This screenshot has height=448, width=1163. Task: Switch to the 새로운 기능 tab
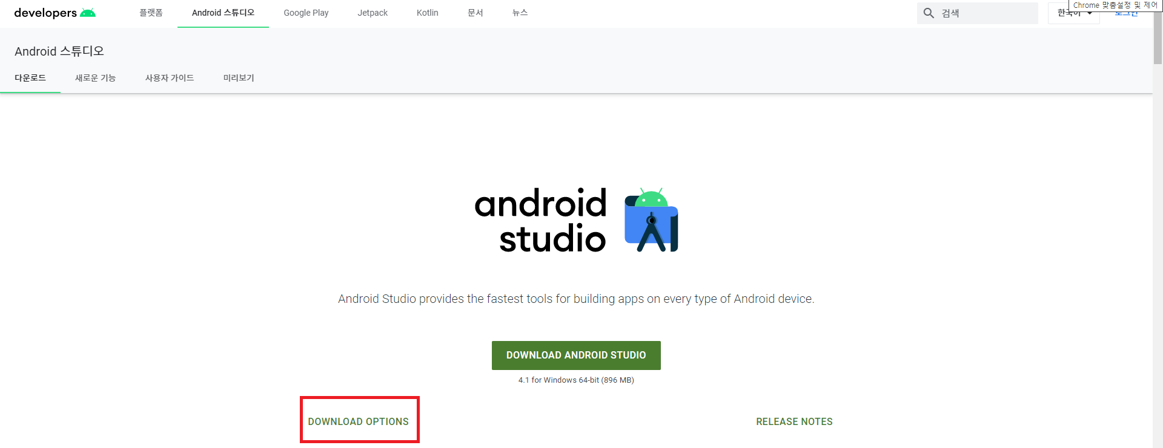(95, 78)
